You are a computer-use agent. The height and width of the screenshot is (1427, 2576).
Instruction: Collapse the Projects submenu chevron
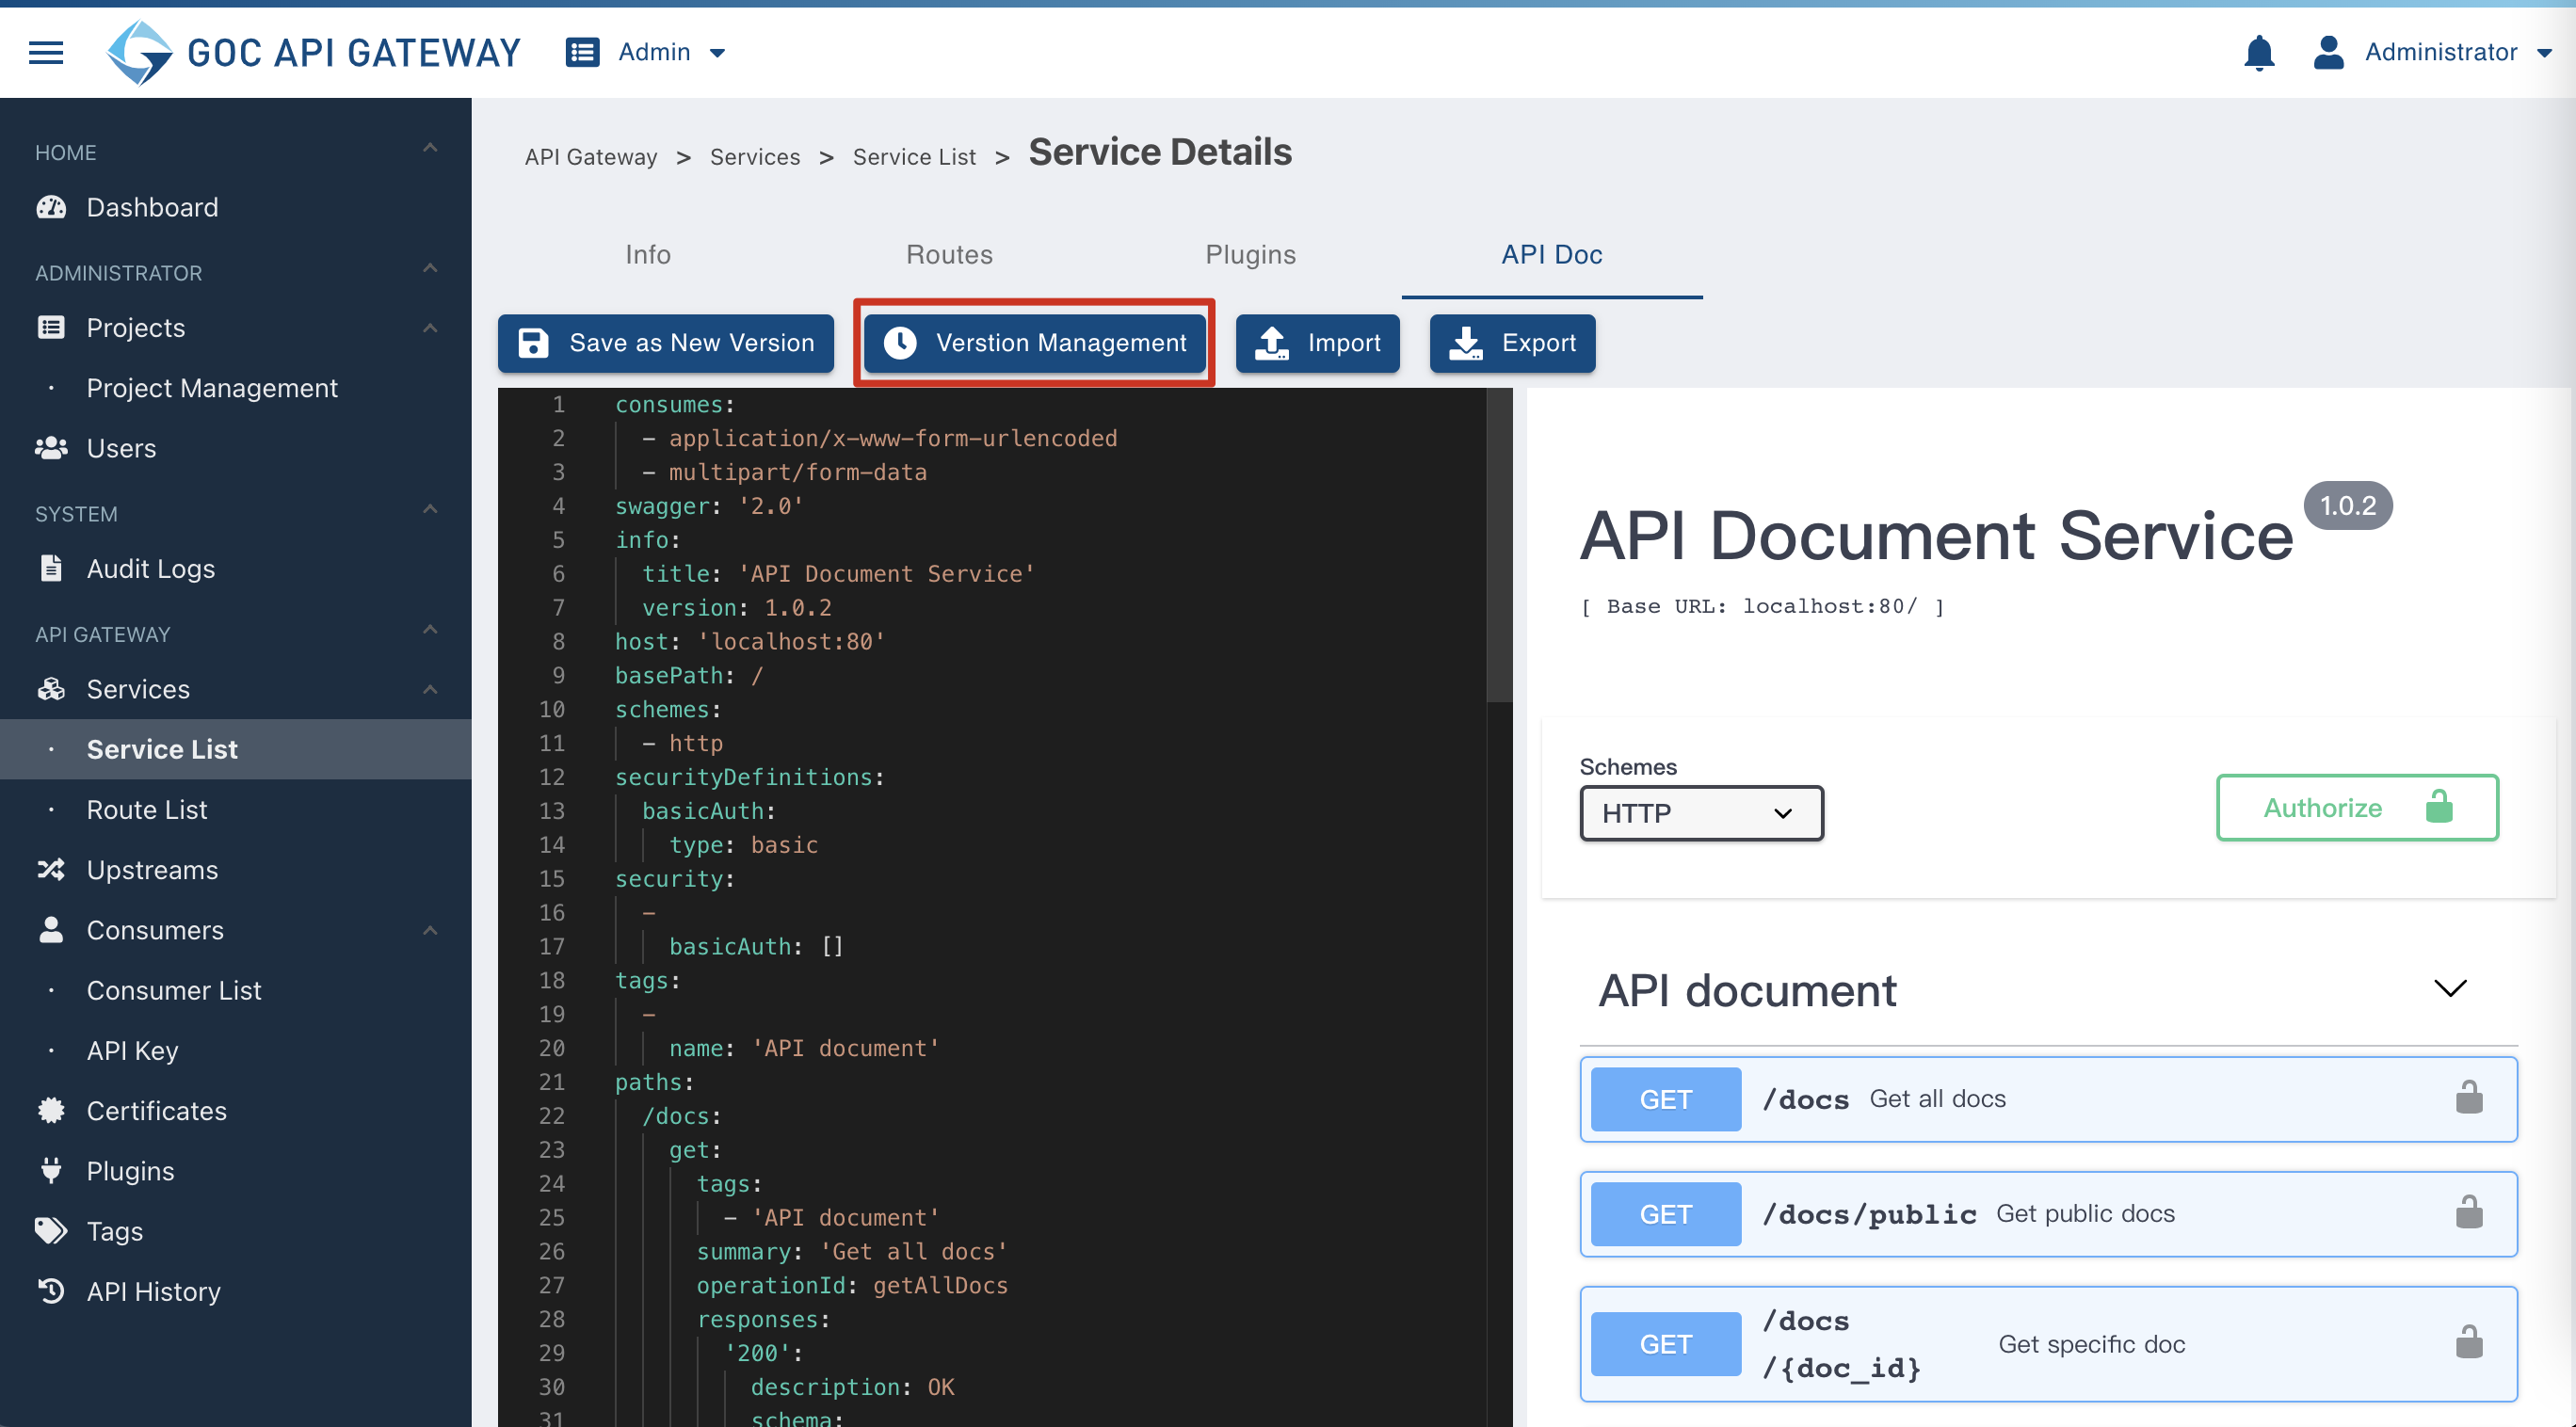(430, 328)
